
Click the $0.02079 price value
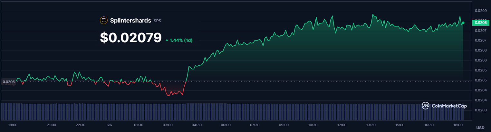(131, 38)
